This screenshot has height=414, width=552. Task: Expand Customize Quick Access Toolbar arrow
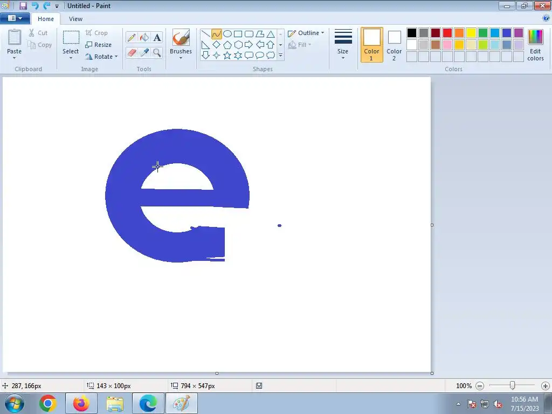coord(57,6)
